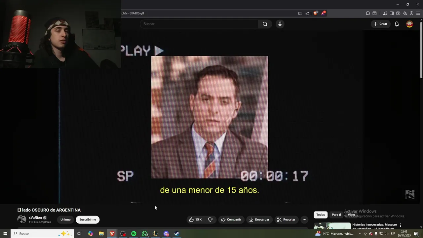Open Steam from the taskbar
The height and width of the screenshot is (238, 423).
pyautogui.click(x=177, y=234)
